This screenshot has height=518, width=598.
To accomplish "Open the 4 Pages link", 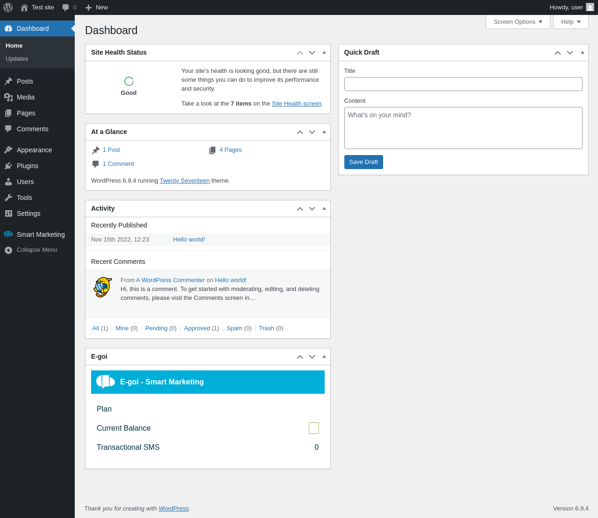I will coord(230,150).
